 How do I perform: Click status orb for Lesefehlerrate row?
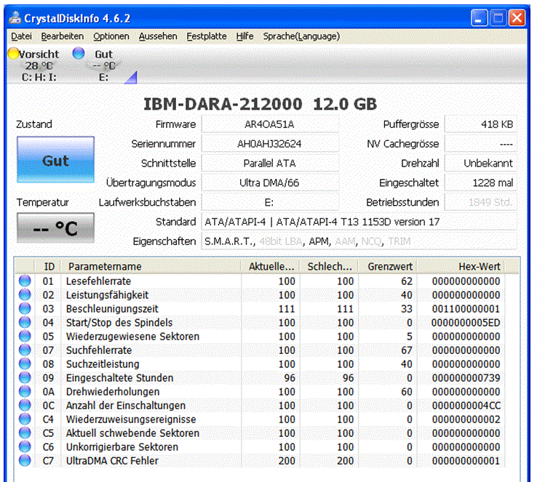coord(25,281)
